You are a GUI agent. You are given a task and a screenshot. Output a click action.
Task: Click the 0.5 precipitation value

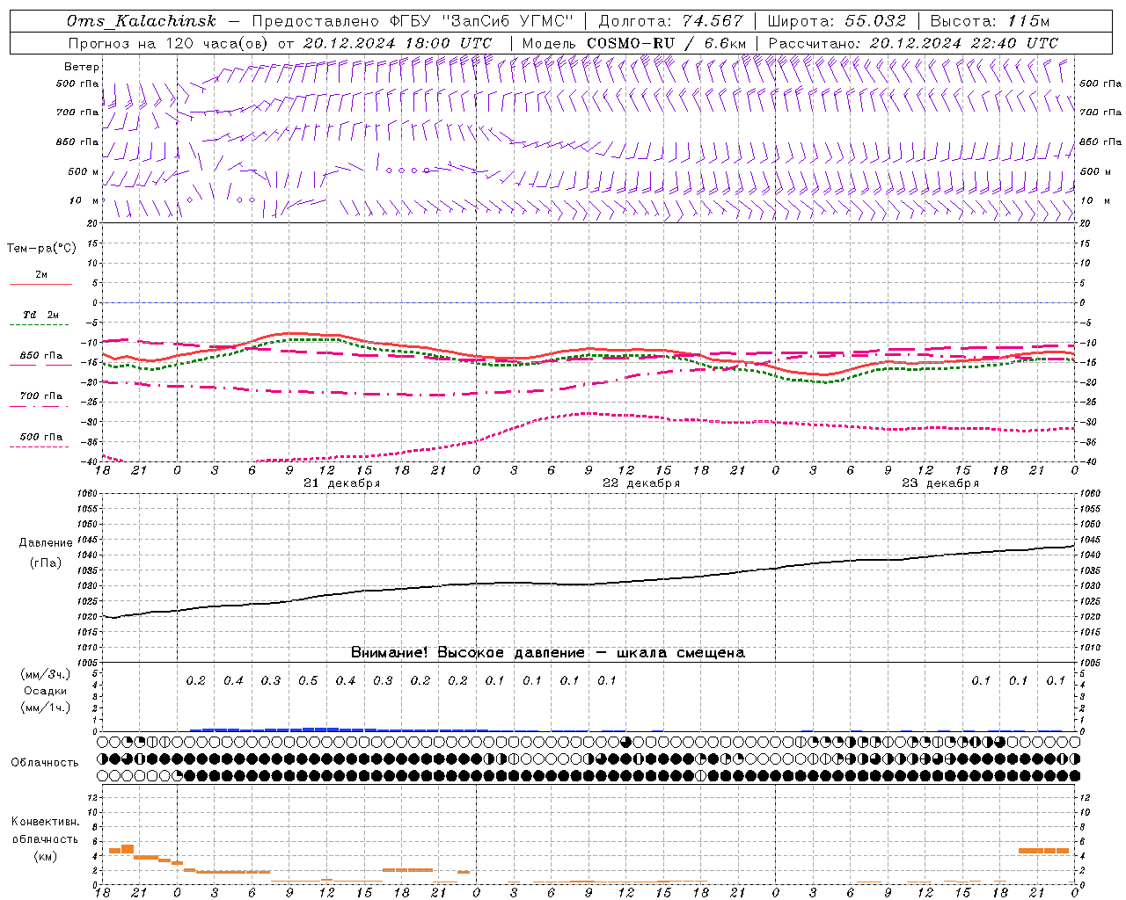pos(308,681)
